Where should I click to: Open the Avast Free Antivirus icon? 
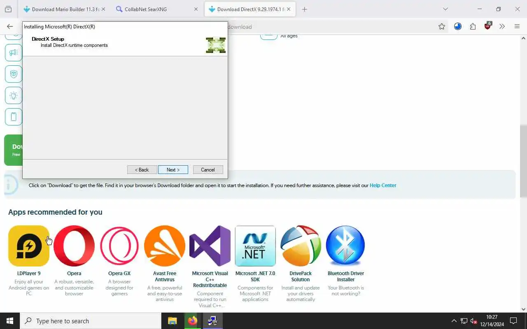165,246
